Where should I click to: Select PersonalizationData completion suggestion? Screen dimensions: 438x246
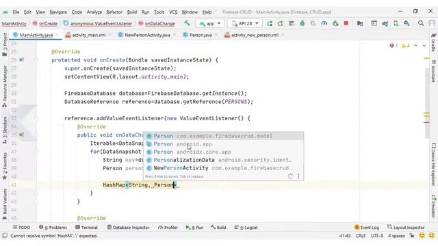(224, 160)
